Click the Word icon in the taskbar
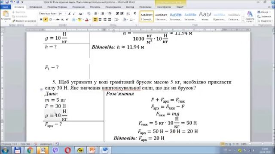Image resolution: width=275 pixels, height=154 pixels. 105,150
